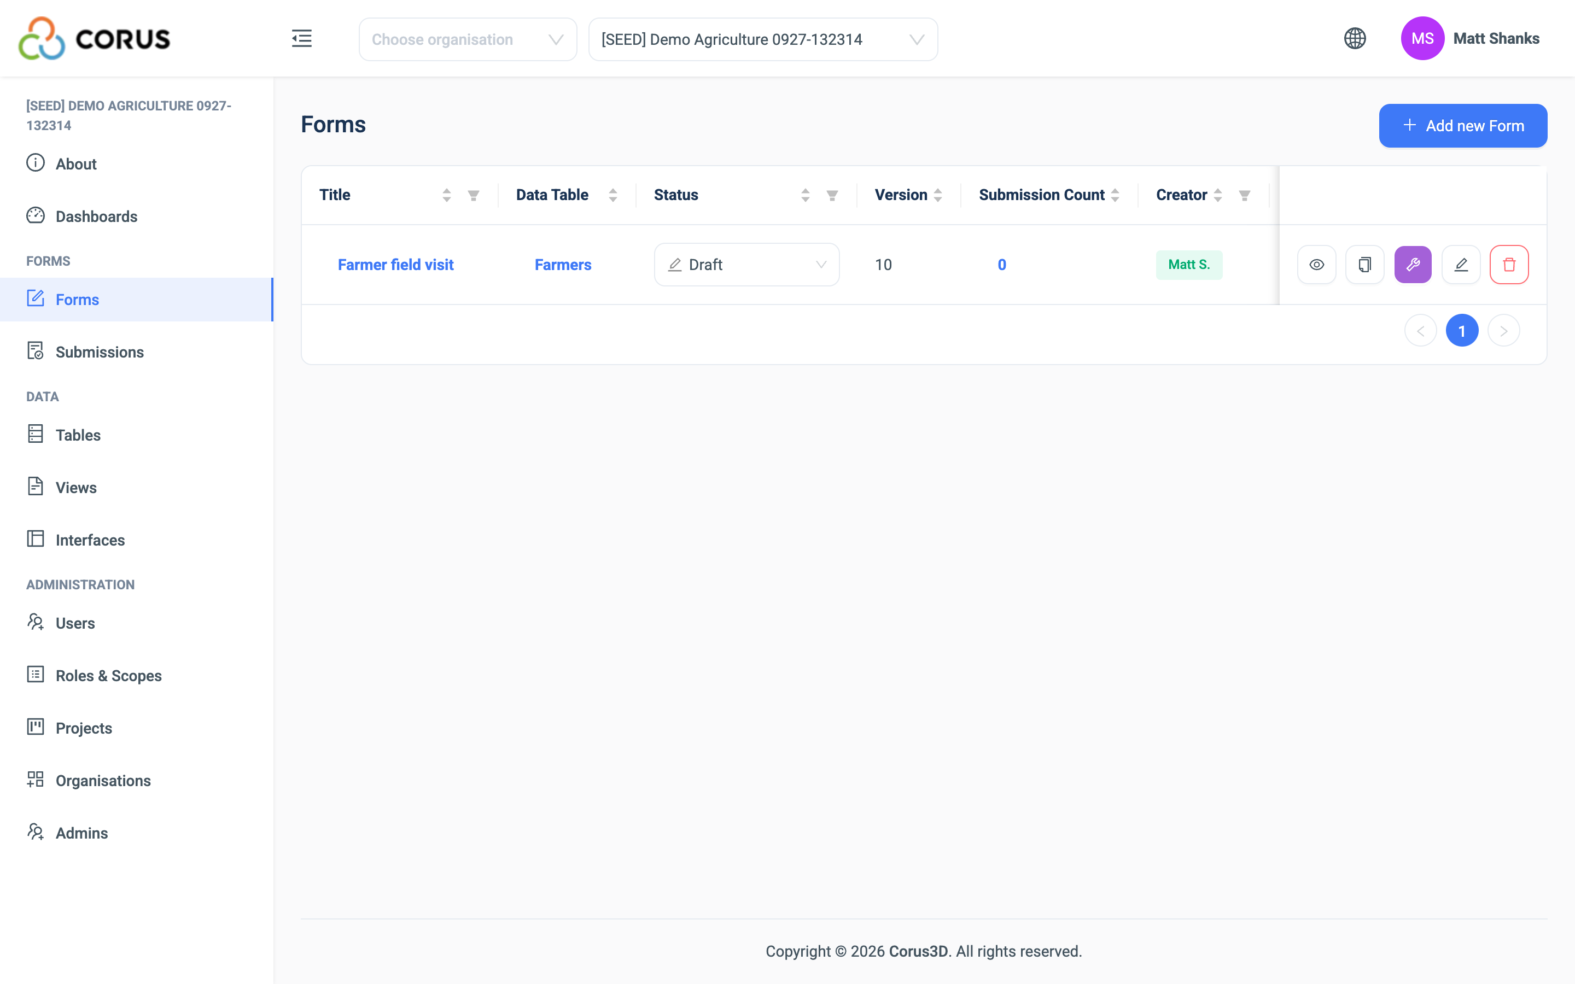Go to Users administration
1575x984 pixels.
137,623
